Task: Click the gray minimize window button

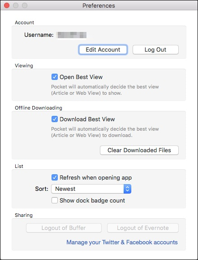Action: click(x=16, y=5)
